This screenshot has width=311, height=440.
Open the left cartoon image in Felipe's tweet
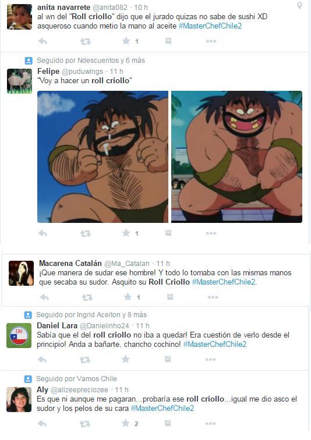pos(103,157)
